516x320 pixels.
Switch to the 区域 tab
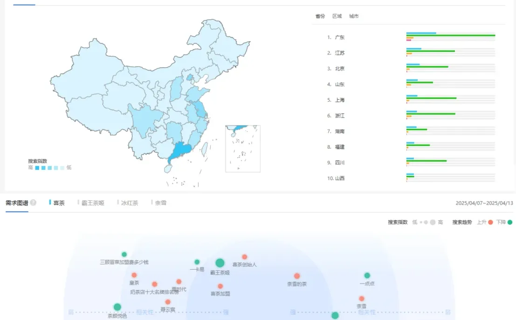337,16
